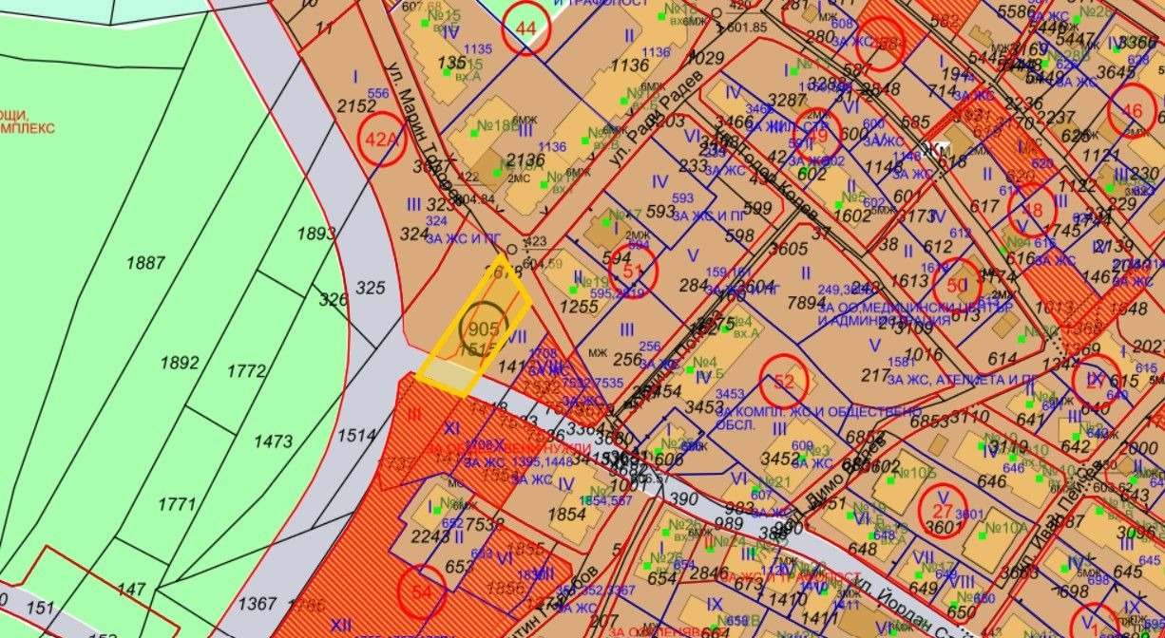Select green parcel labeled 1892

coord(180,362)
